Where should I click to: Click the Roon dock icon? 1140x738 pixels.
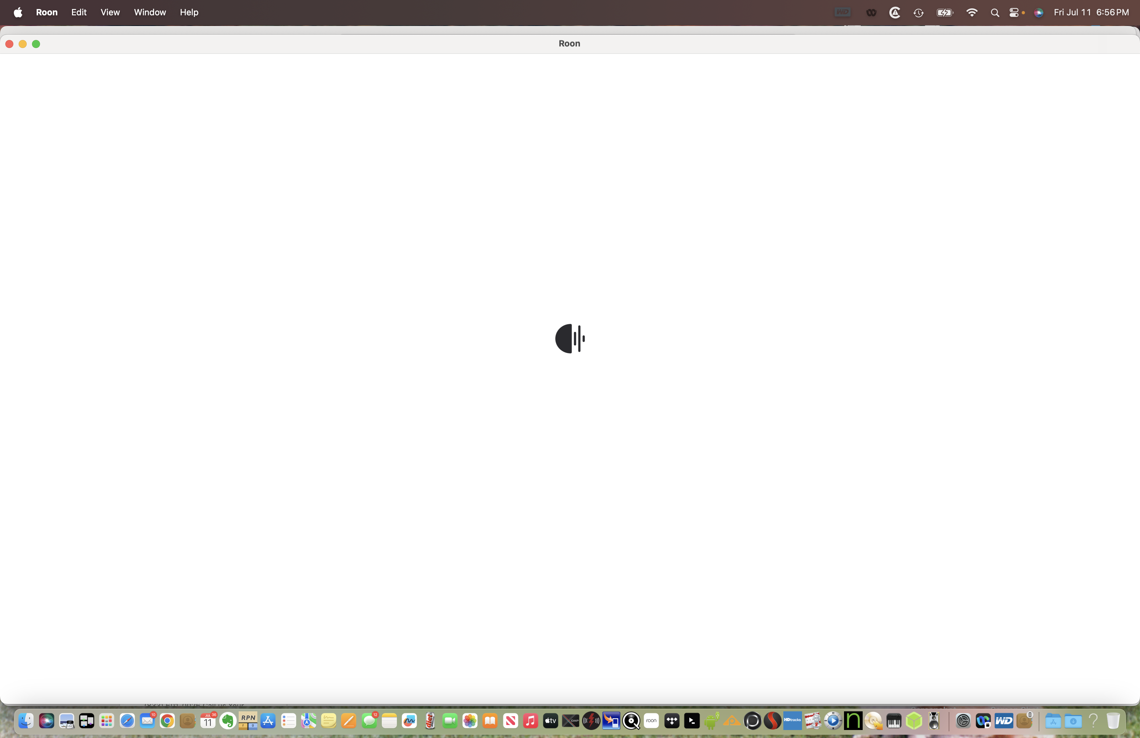click(x=651, y=721)
